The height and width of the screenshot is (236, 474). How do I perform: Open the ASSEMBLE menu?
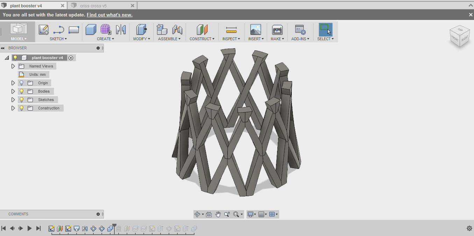[169, 39]
